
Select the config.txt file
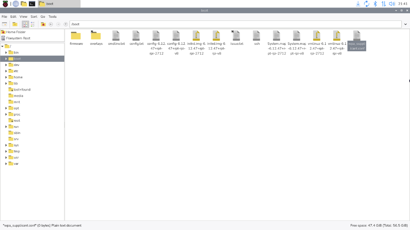[136, 38]
